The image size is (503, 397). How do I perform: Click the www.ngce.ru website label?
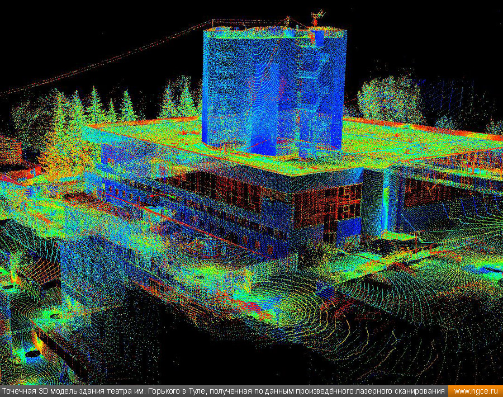476,391
